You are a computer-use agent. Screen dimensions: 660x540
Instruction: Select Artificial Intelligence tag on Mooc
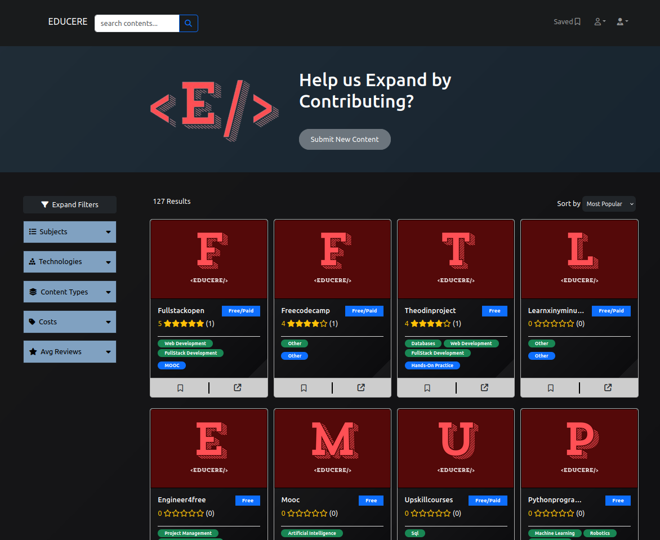(312, 533)
